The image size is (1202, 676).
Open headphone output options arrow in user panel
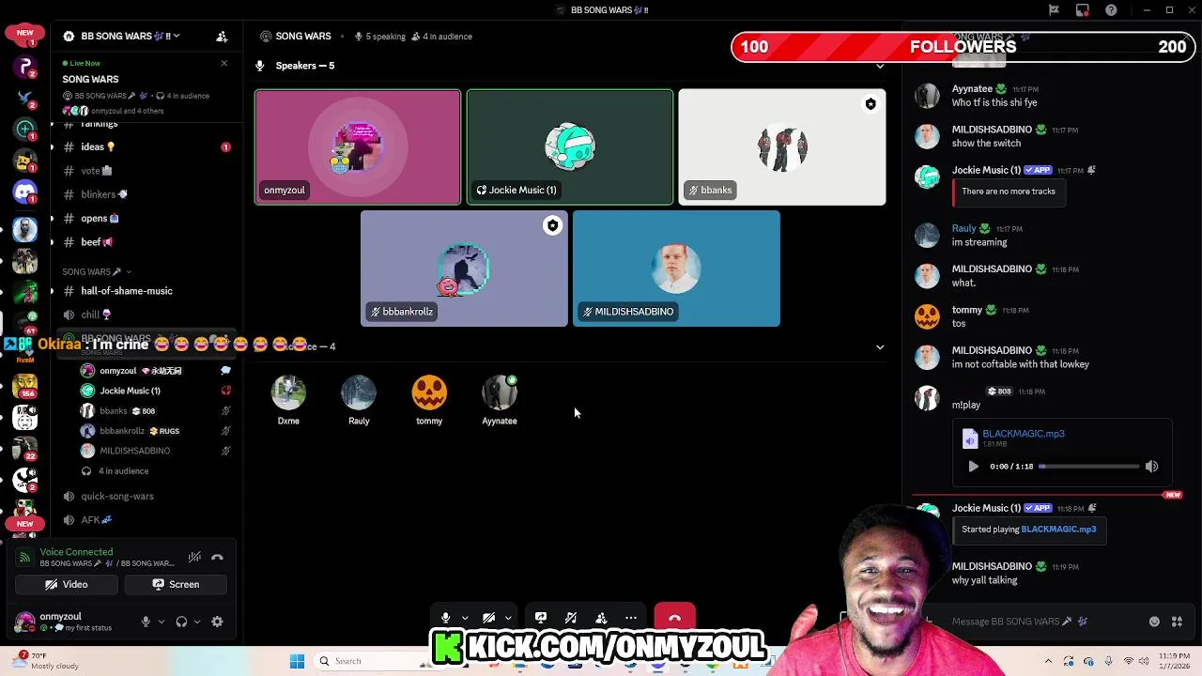tap(196, 622)
